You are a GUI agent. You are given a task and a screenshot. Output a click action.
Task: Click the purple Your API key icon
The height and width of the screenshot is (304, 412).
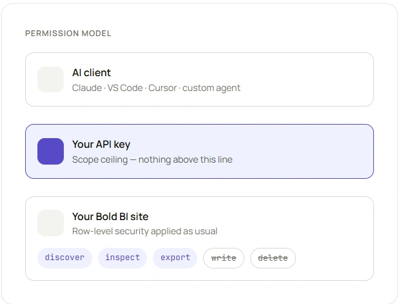[50, 151]
